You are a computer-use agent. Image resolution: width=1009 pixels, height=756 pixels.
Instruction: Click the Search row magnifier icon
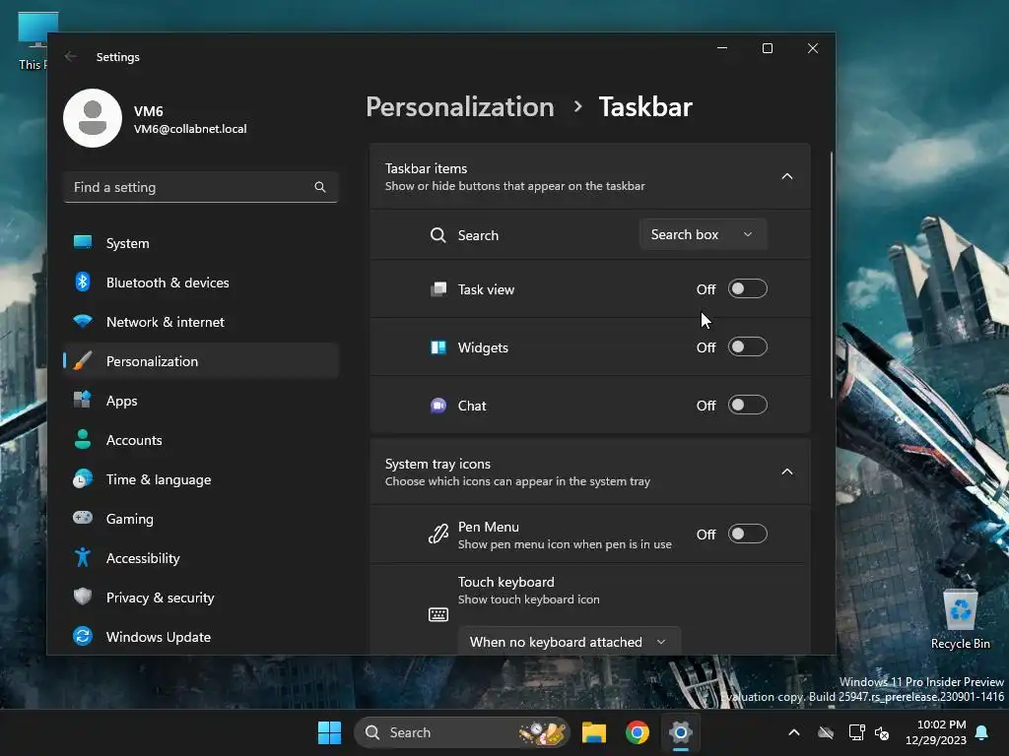point(437,234)
